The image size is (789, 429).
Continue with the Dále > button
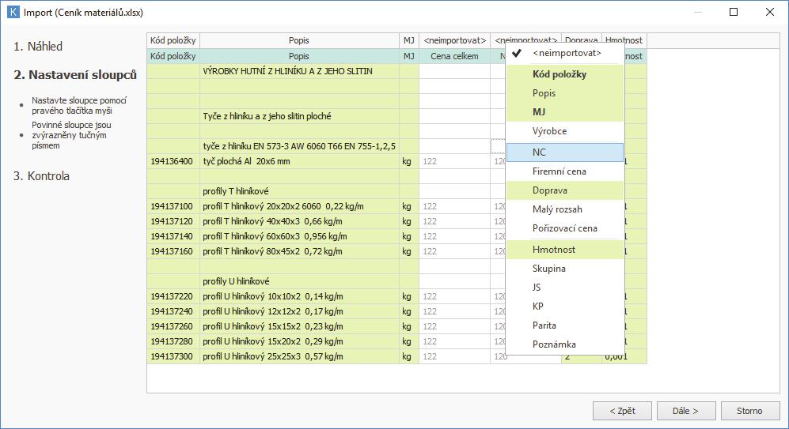click(686, 411)
